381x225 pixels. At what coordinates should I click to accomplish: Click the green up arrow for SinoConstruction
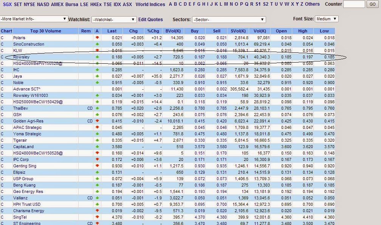[97, 44]
